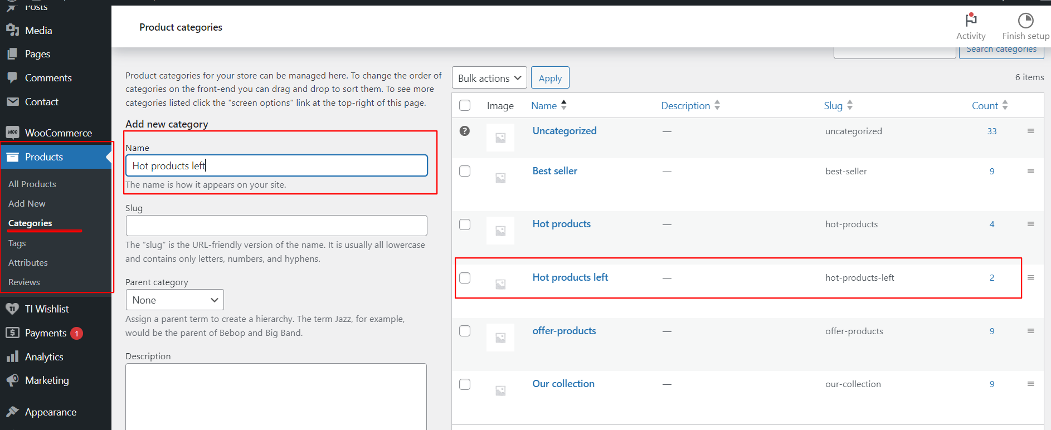This screenshot has height=430, width=1051.
Task: Click into the Slug input field
Action: [x=276, y=226]
